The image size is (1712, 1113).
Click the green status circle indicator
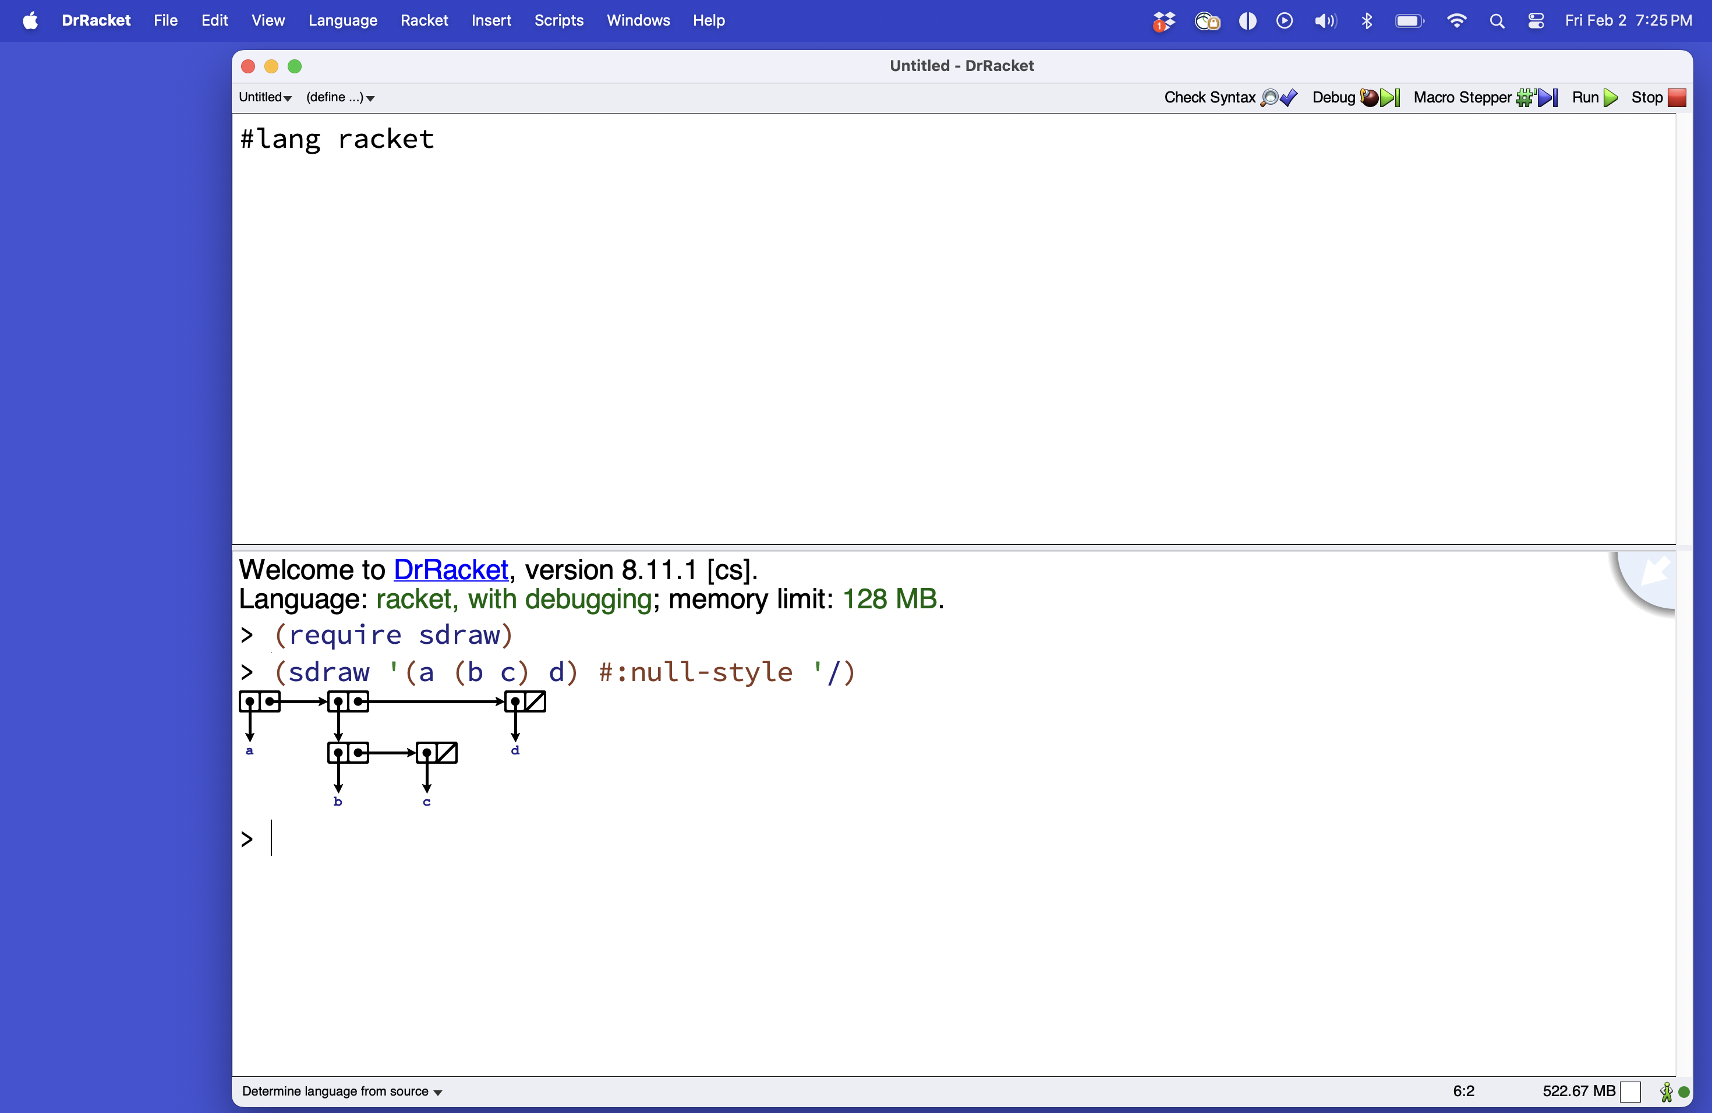pos(1684,1091)
